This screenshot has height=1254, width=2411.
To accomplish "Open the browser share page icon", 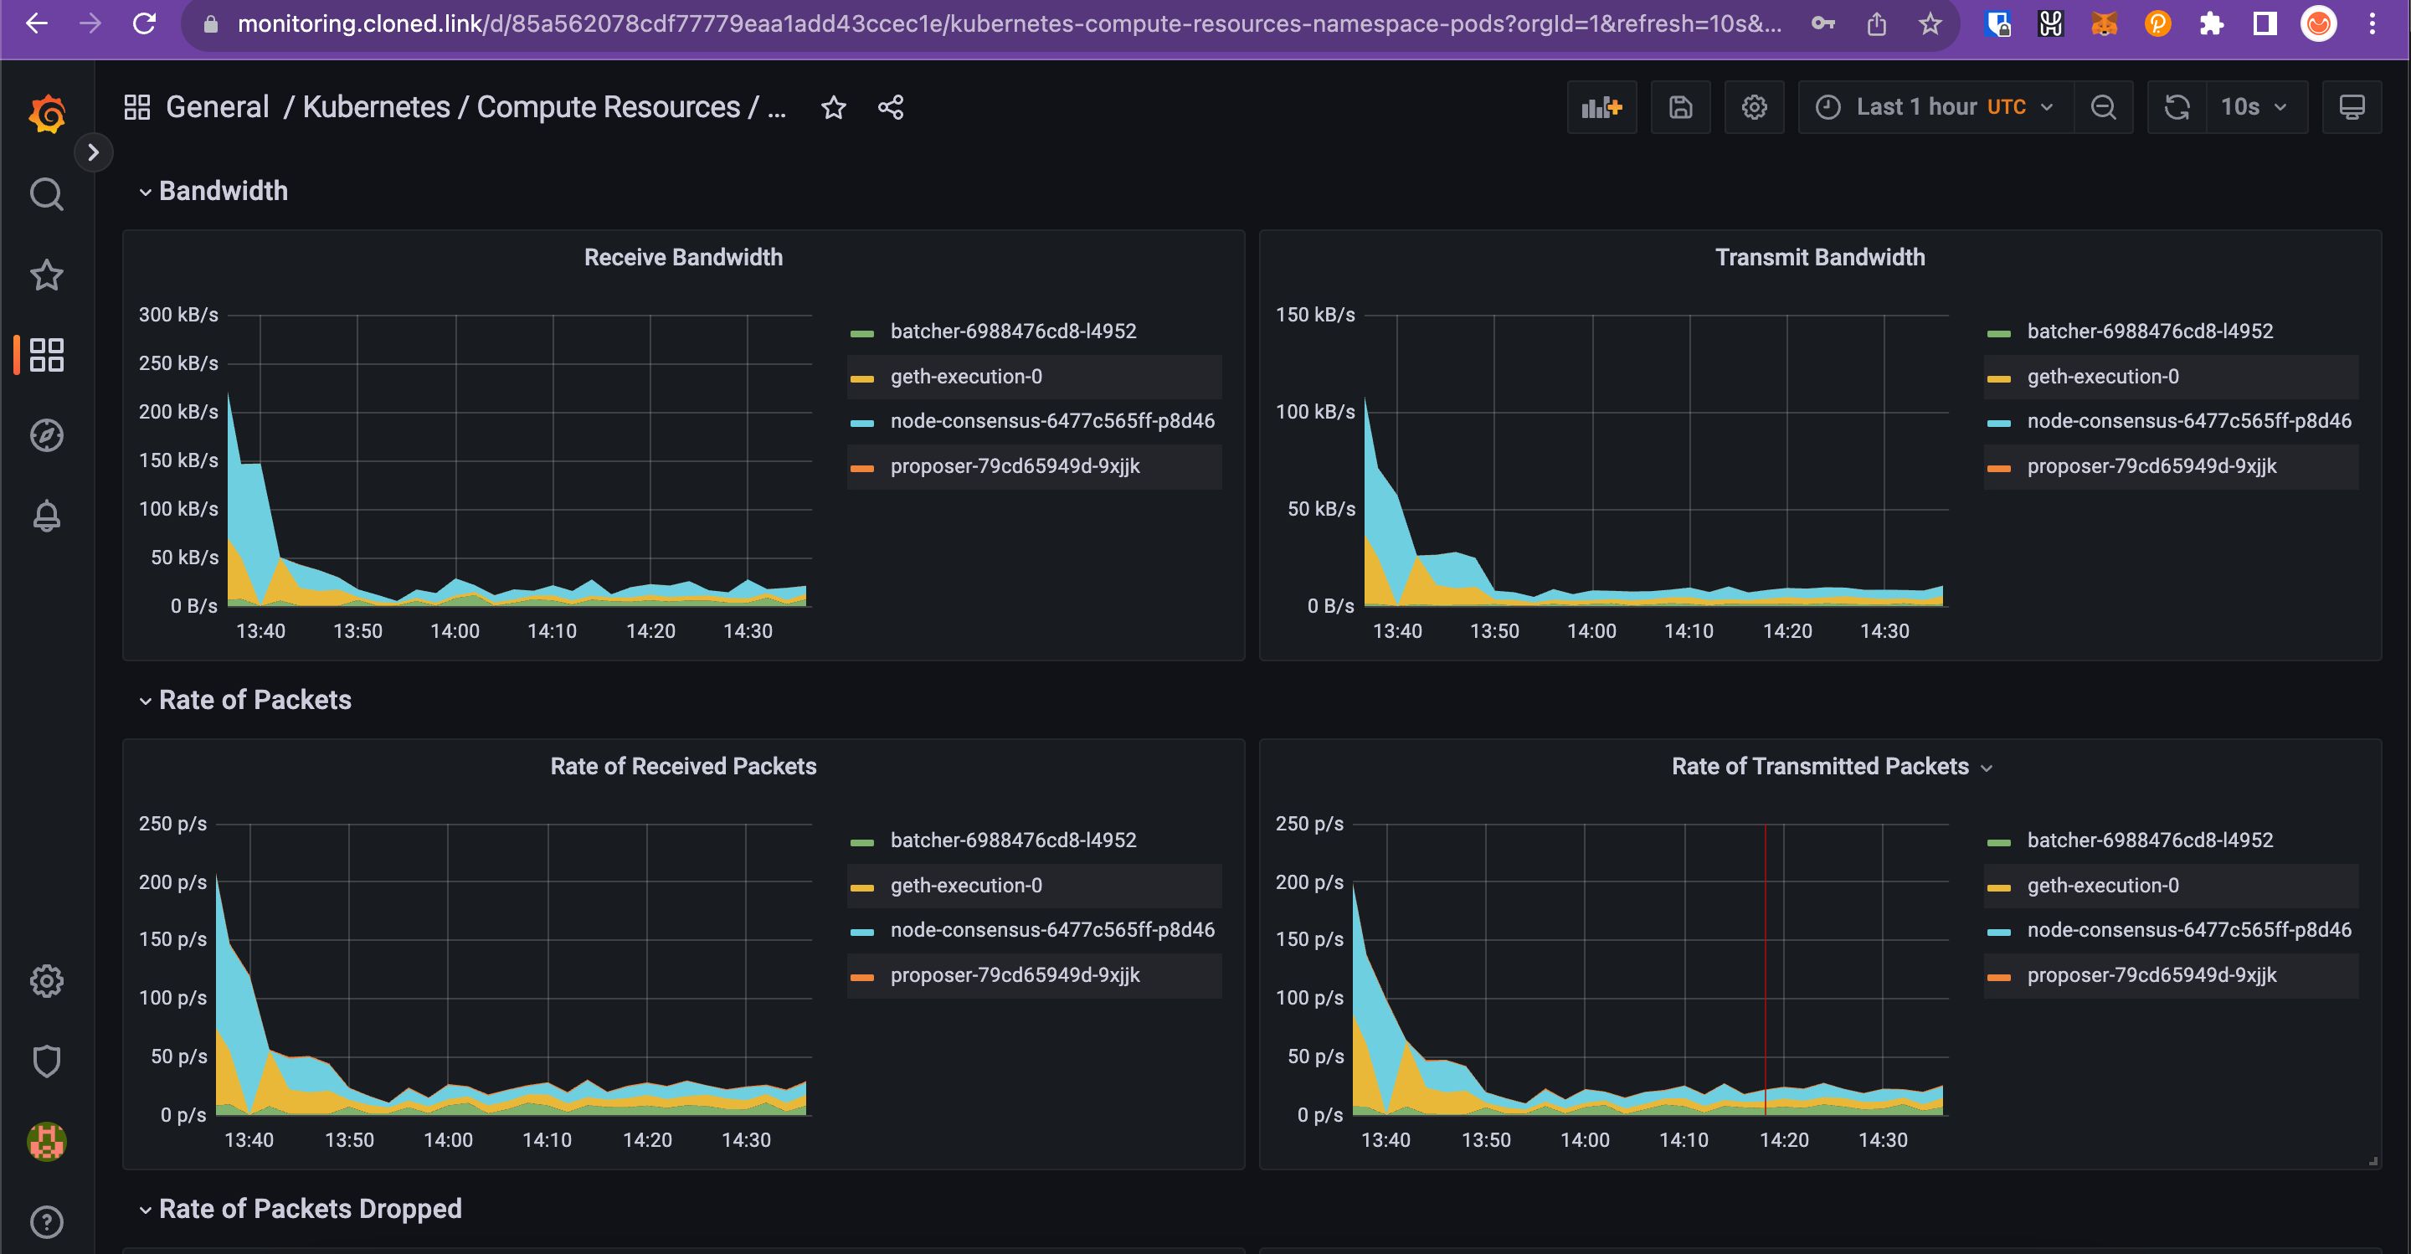I will point(1877,23).
